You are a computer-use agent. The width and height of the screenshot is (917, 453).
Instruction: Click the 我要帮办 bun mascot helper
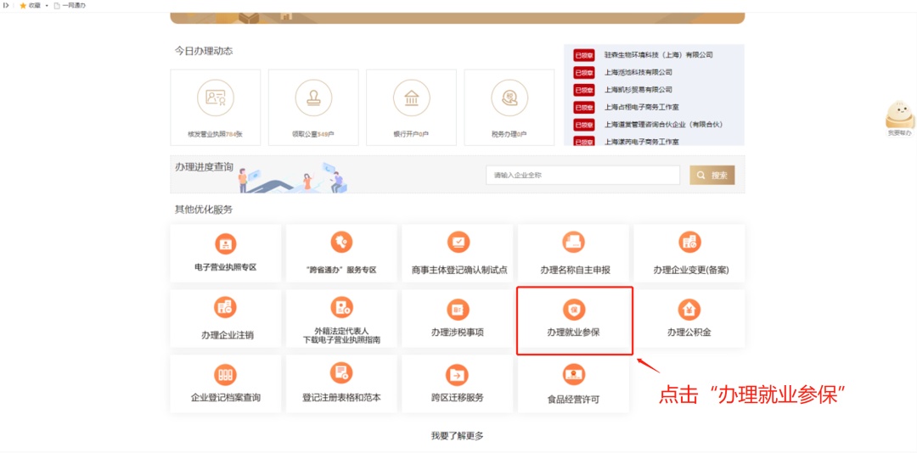click(x=899, y=116)
